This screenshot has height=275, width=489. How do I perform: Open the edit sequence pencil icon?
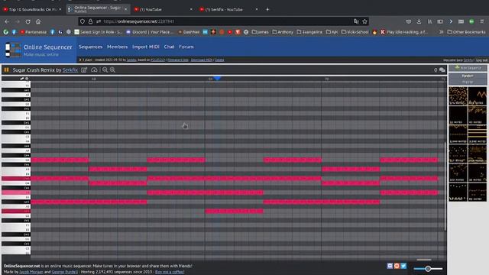pos(84,70)
